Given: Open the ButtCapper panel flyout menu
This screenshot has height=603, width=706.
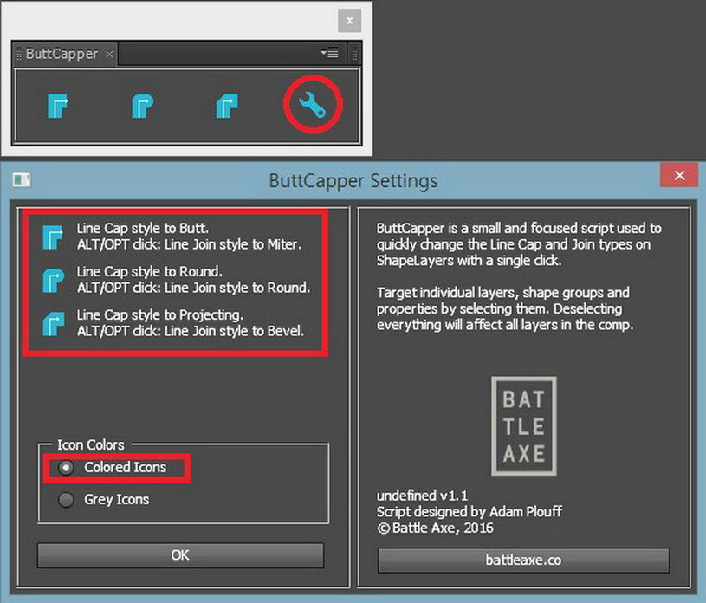Looking at the screenshot, I should coord(329,53).
